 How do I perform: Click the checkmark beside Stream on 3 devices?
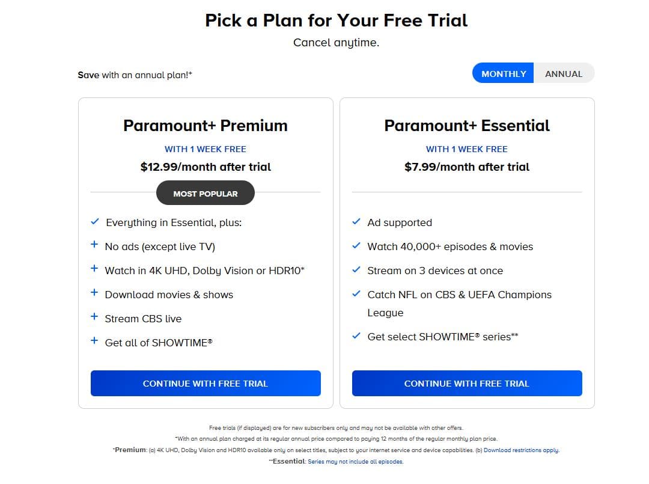pyautogui.click(x=356, y=270)
